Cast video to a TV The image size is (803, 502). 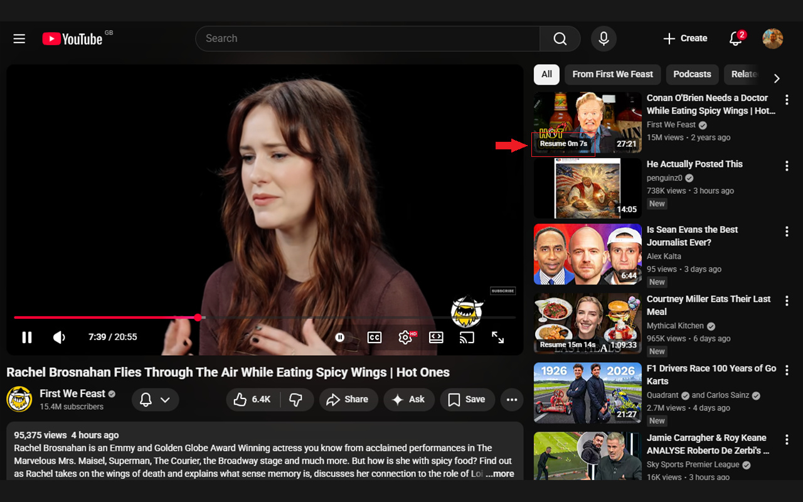coord(467,338)
